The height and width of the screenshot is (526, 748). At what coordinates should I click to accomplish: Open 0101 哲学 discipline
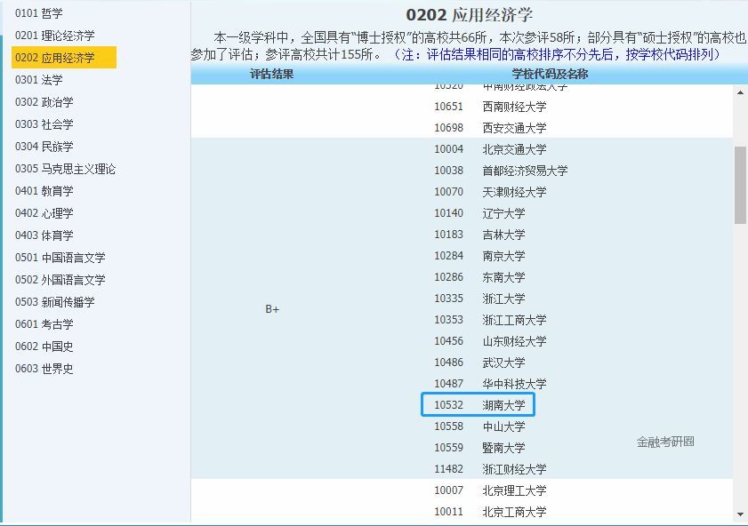(x=38, y=13)
